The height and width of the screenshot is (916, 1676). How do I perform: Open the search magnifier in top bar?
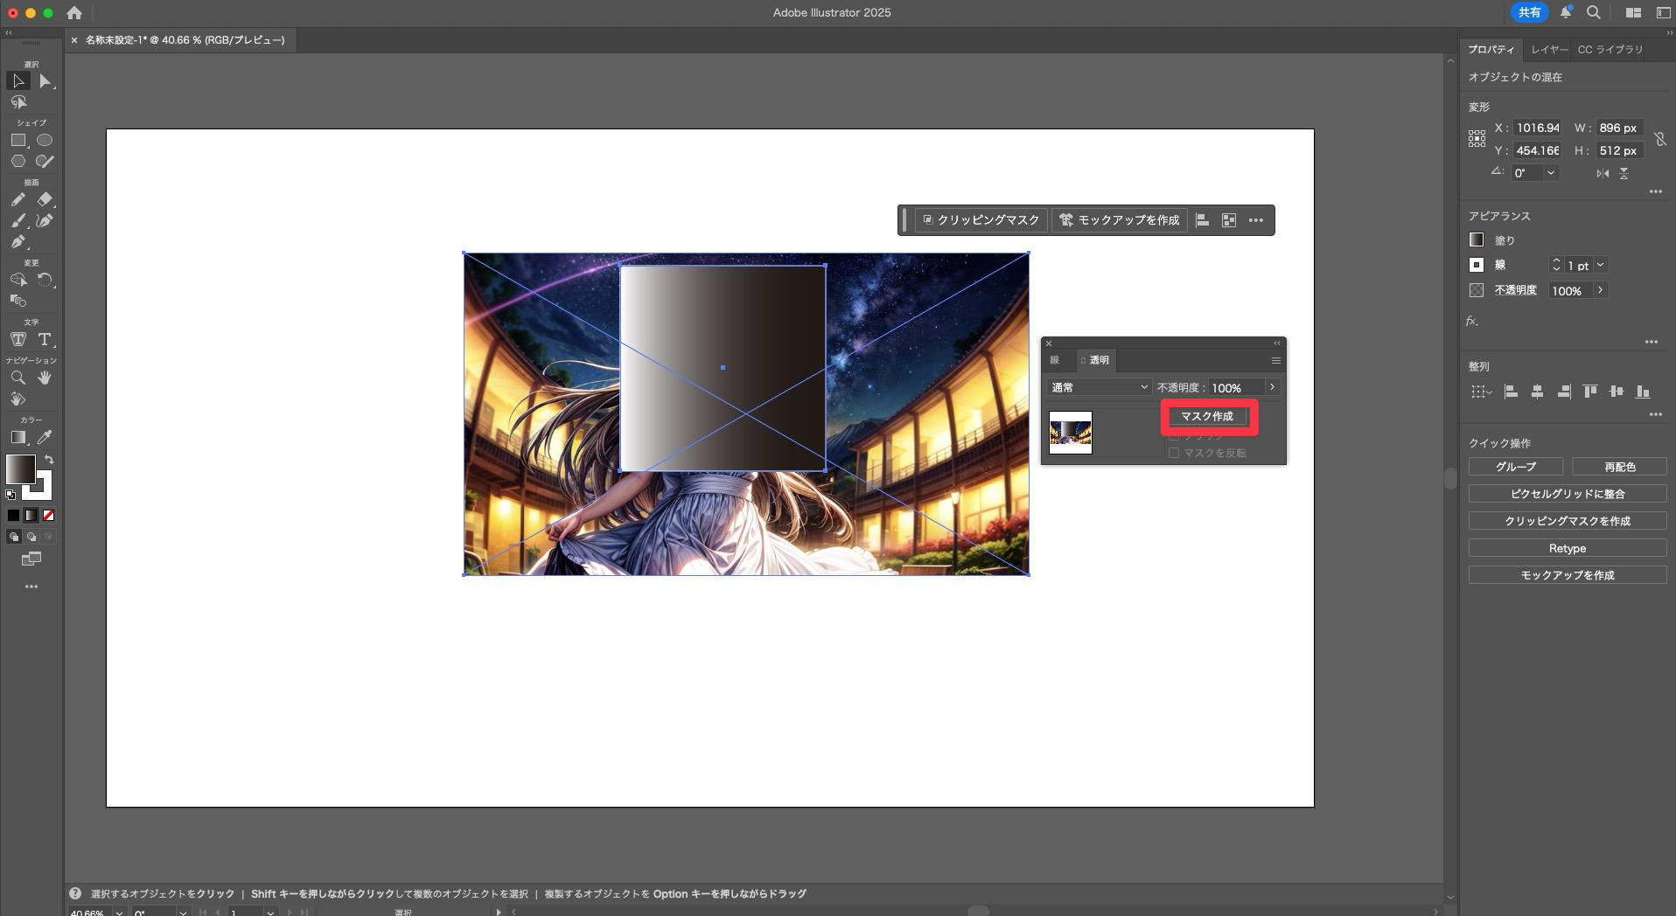(x=1594, y=12)
